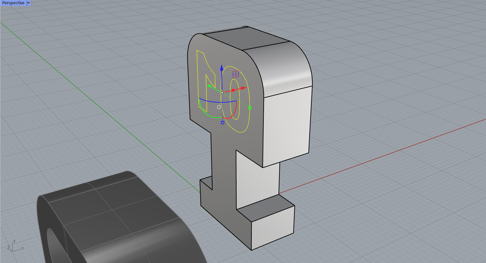The width and height of the screenshot is (486, 263).
Task: Select the inner yellow zero oval curve
Action: click(239, 99)
